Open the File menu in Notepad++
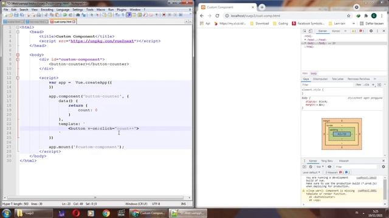 [5, 10]
